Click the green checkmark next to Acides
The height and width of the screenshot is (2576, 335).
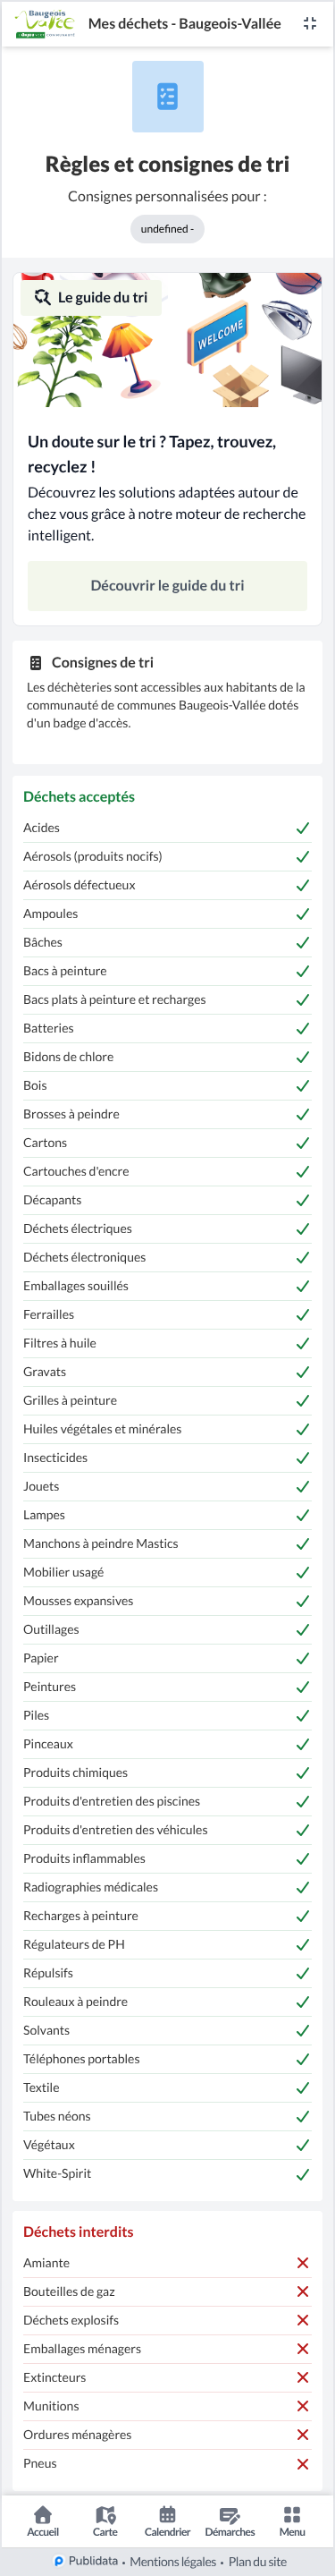[x=302, y=828]
